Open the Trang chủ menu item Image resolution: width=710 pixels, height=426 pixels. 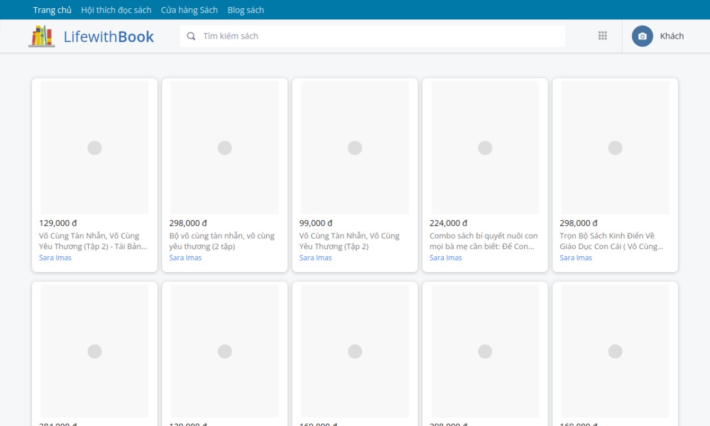click(52, 10)
